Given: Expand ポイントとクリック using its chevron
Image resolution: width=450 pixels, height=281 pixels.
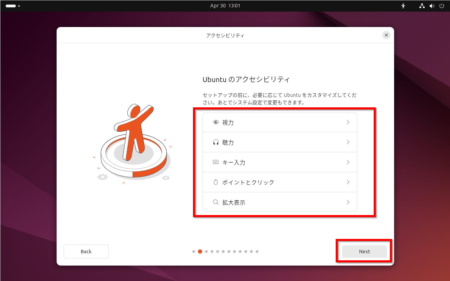Looking at the screenshot, I should [x=348, y=182].
